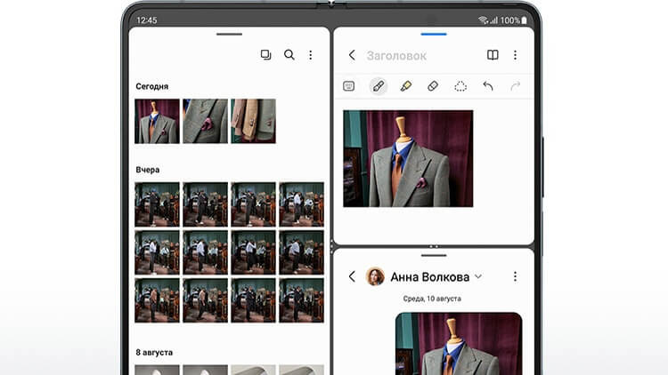Open reading mode book icon
Image resolution: width=668 pixels, height=375 pixels.
point(493,55)
